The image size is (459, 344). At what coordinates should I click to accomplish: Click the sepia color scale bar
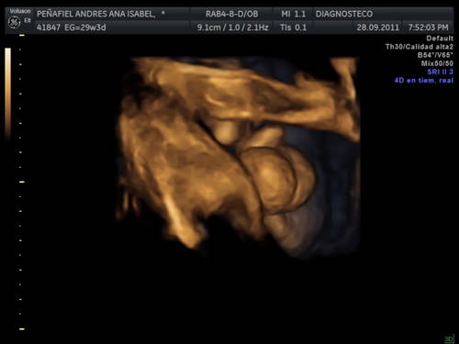pos(7,94)
